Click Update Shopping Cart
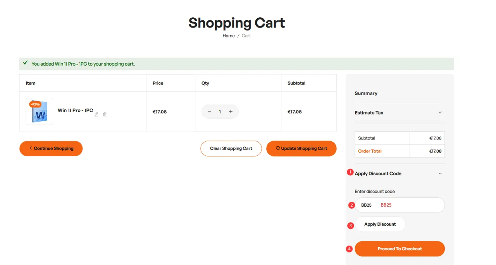 (x=301, y=148)
